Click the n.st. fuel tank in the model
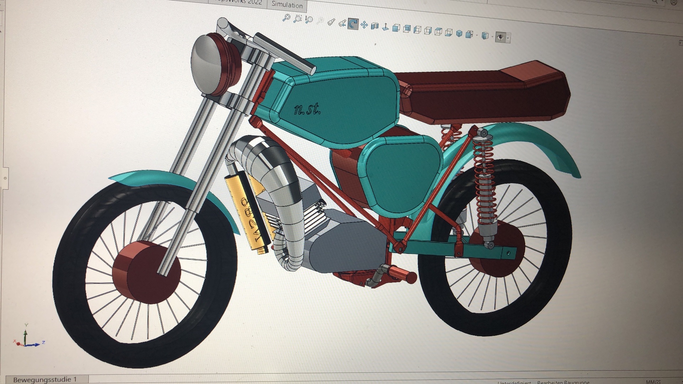This screenshot has width=683, height=384. pyautogui.click(x=334, y=107)
